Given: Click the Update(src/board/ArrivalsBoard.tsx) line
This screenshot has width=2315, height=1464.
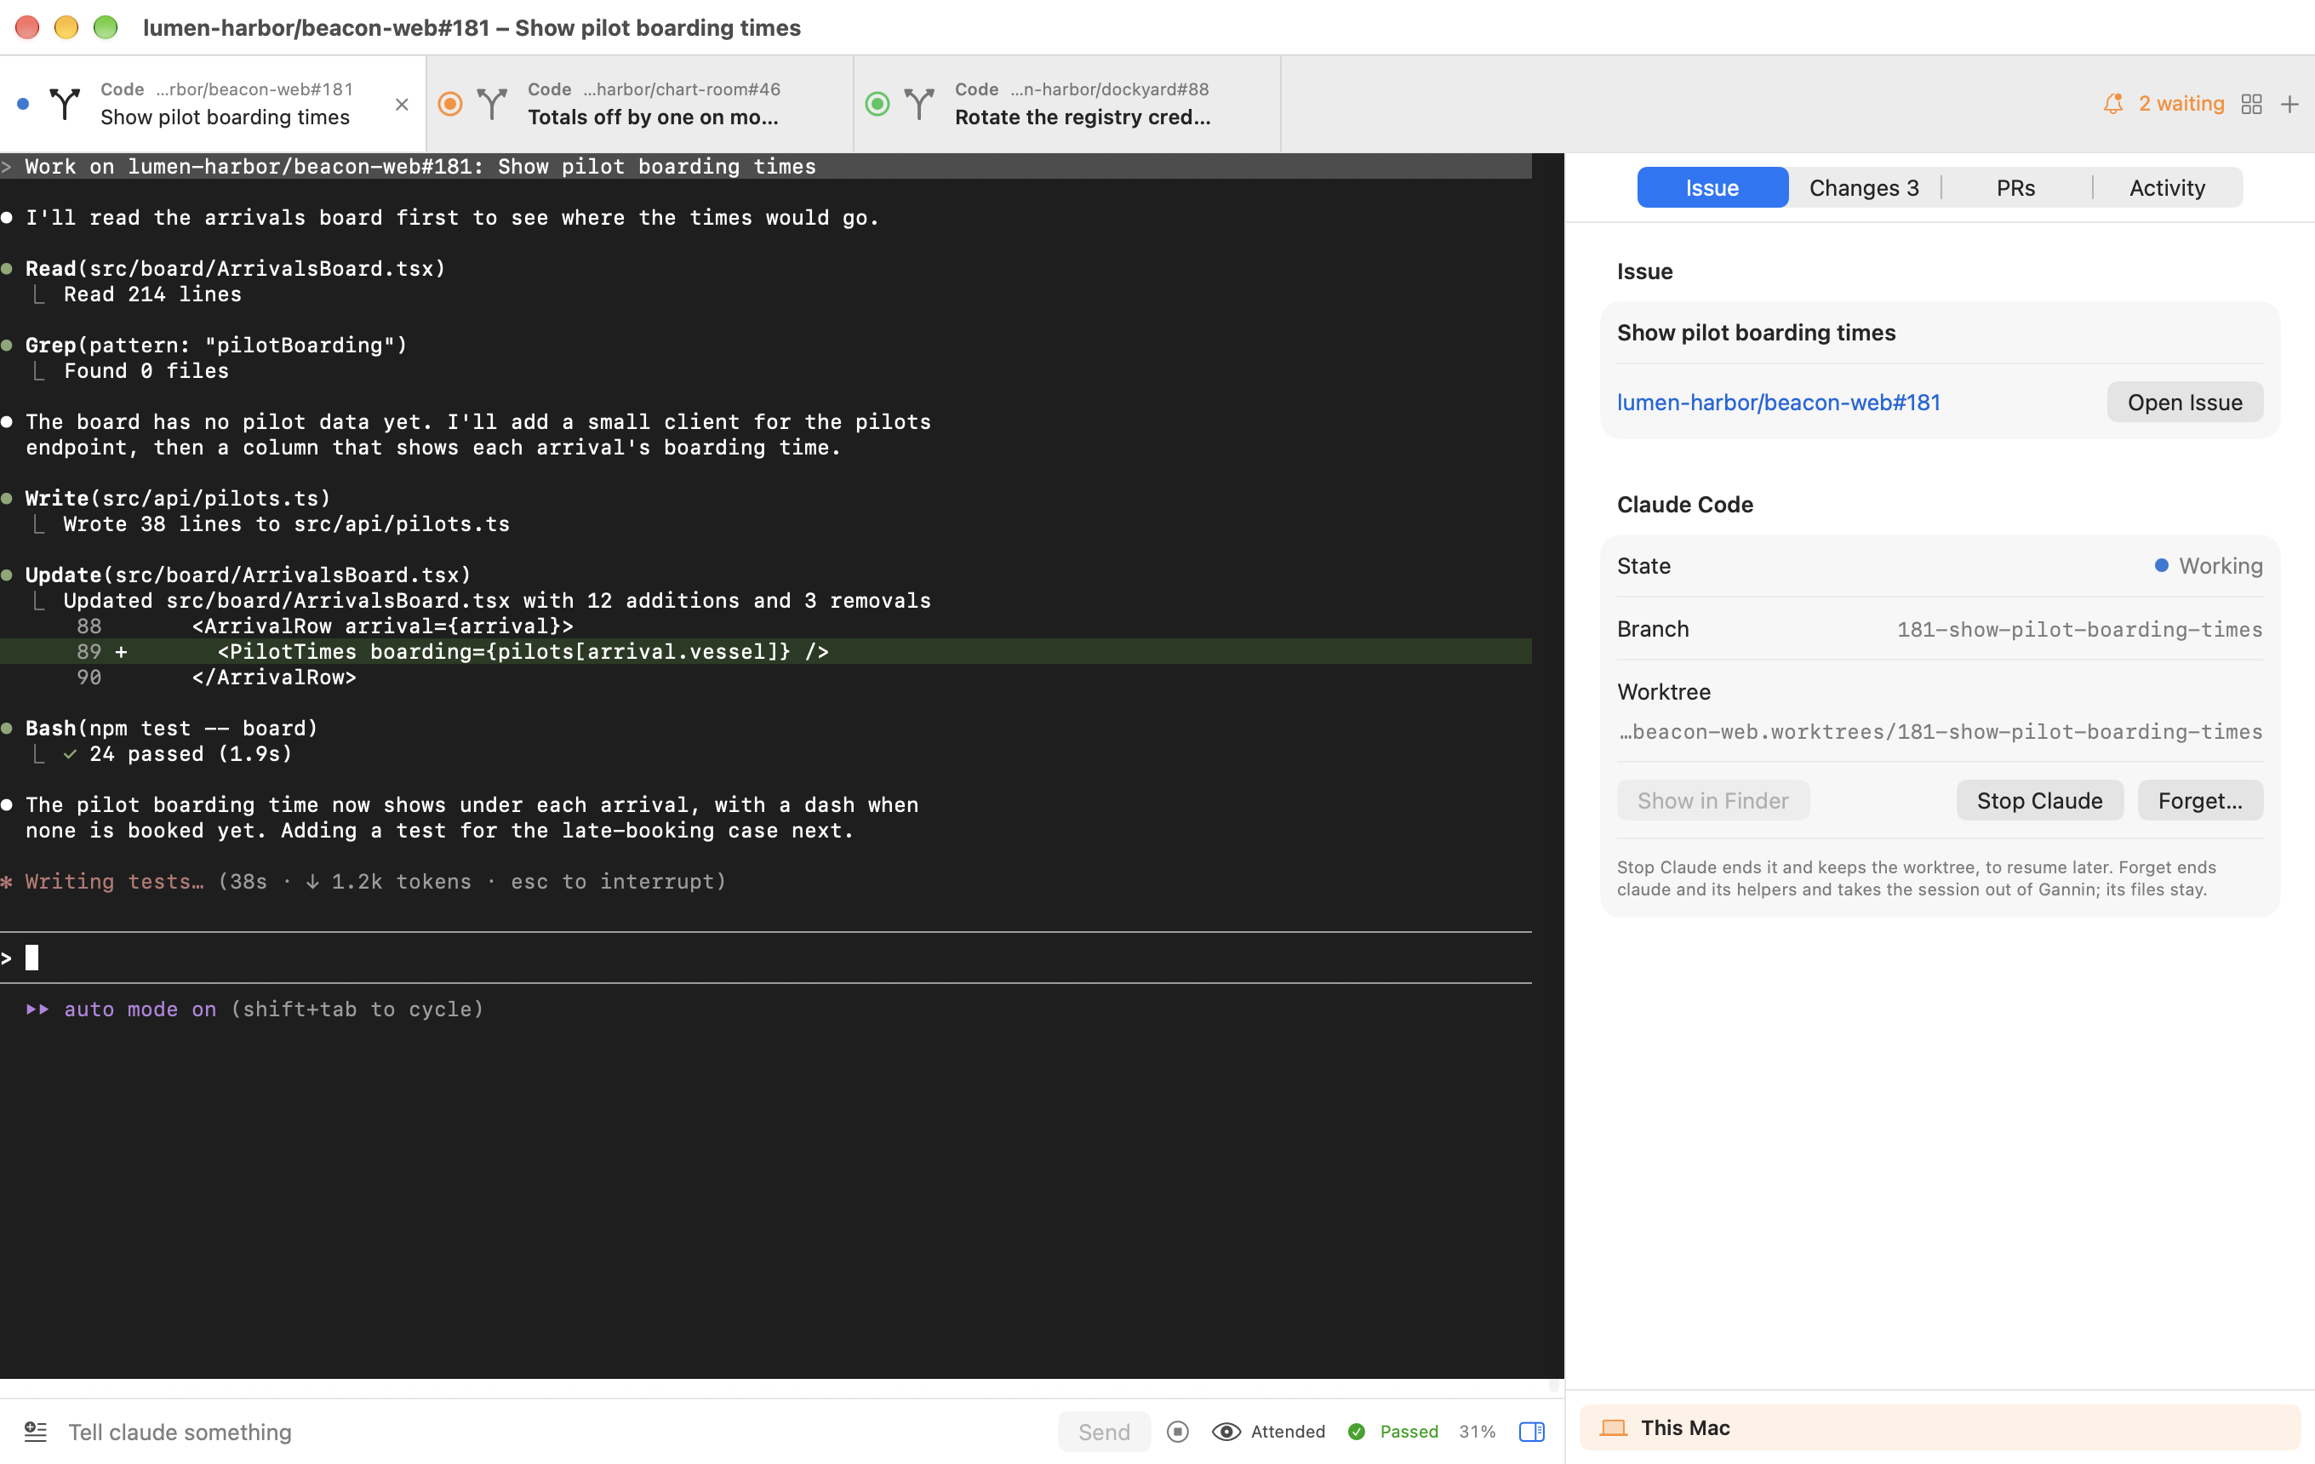Looking at the screenshot, I should (x=248, y=574).
